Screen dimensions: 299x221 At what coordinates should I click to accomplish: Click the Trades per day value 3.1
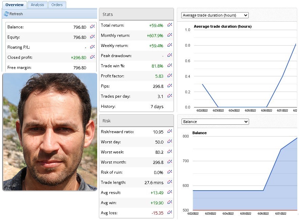(x=160, y=96)
